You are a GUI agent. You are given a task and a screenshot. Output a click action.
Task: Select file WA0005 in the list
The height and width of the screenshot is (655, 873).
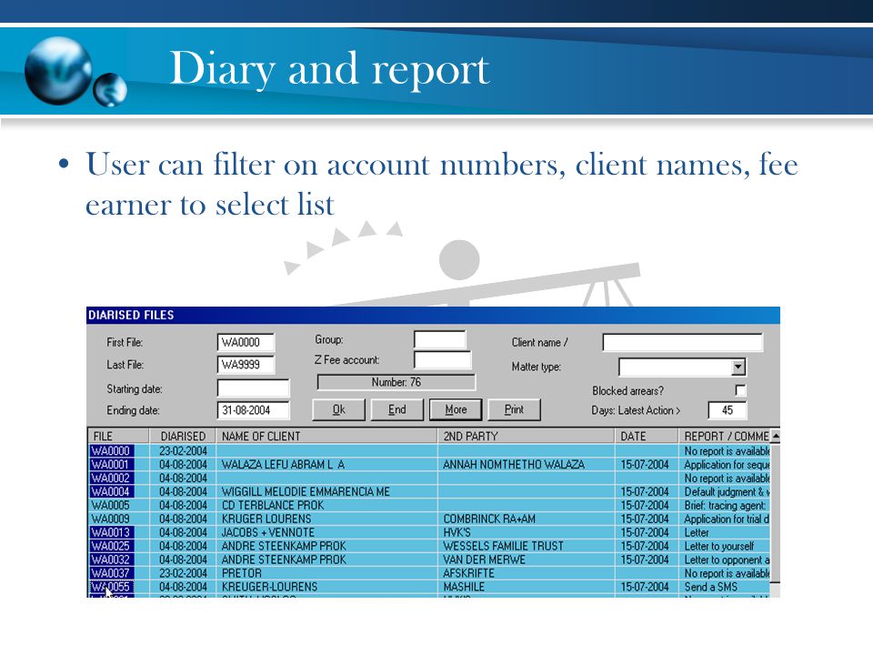pyautogui.click(x=111, y=505)
